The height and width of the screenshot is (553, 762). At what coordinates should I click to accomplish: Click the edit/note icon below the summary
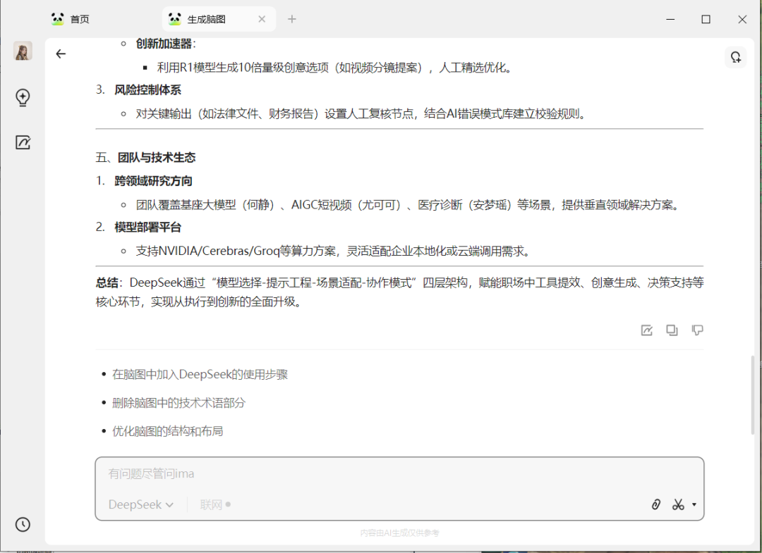pos(646,330)
